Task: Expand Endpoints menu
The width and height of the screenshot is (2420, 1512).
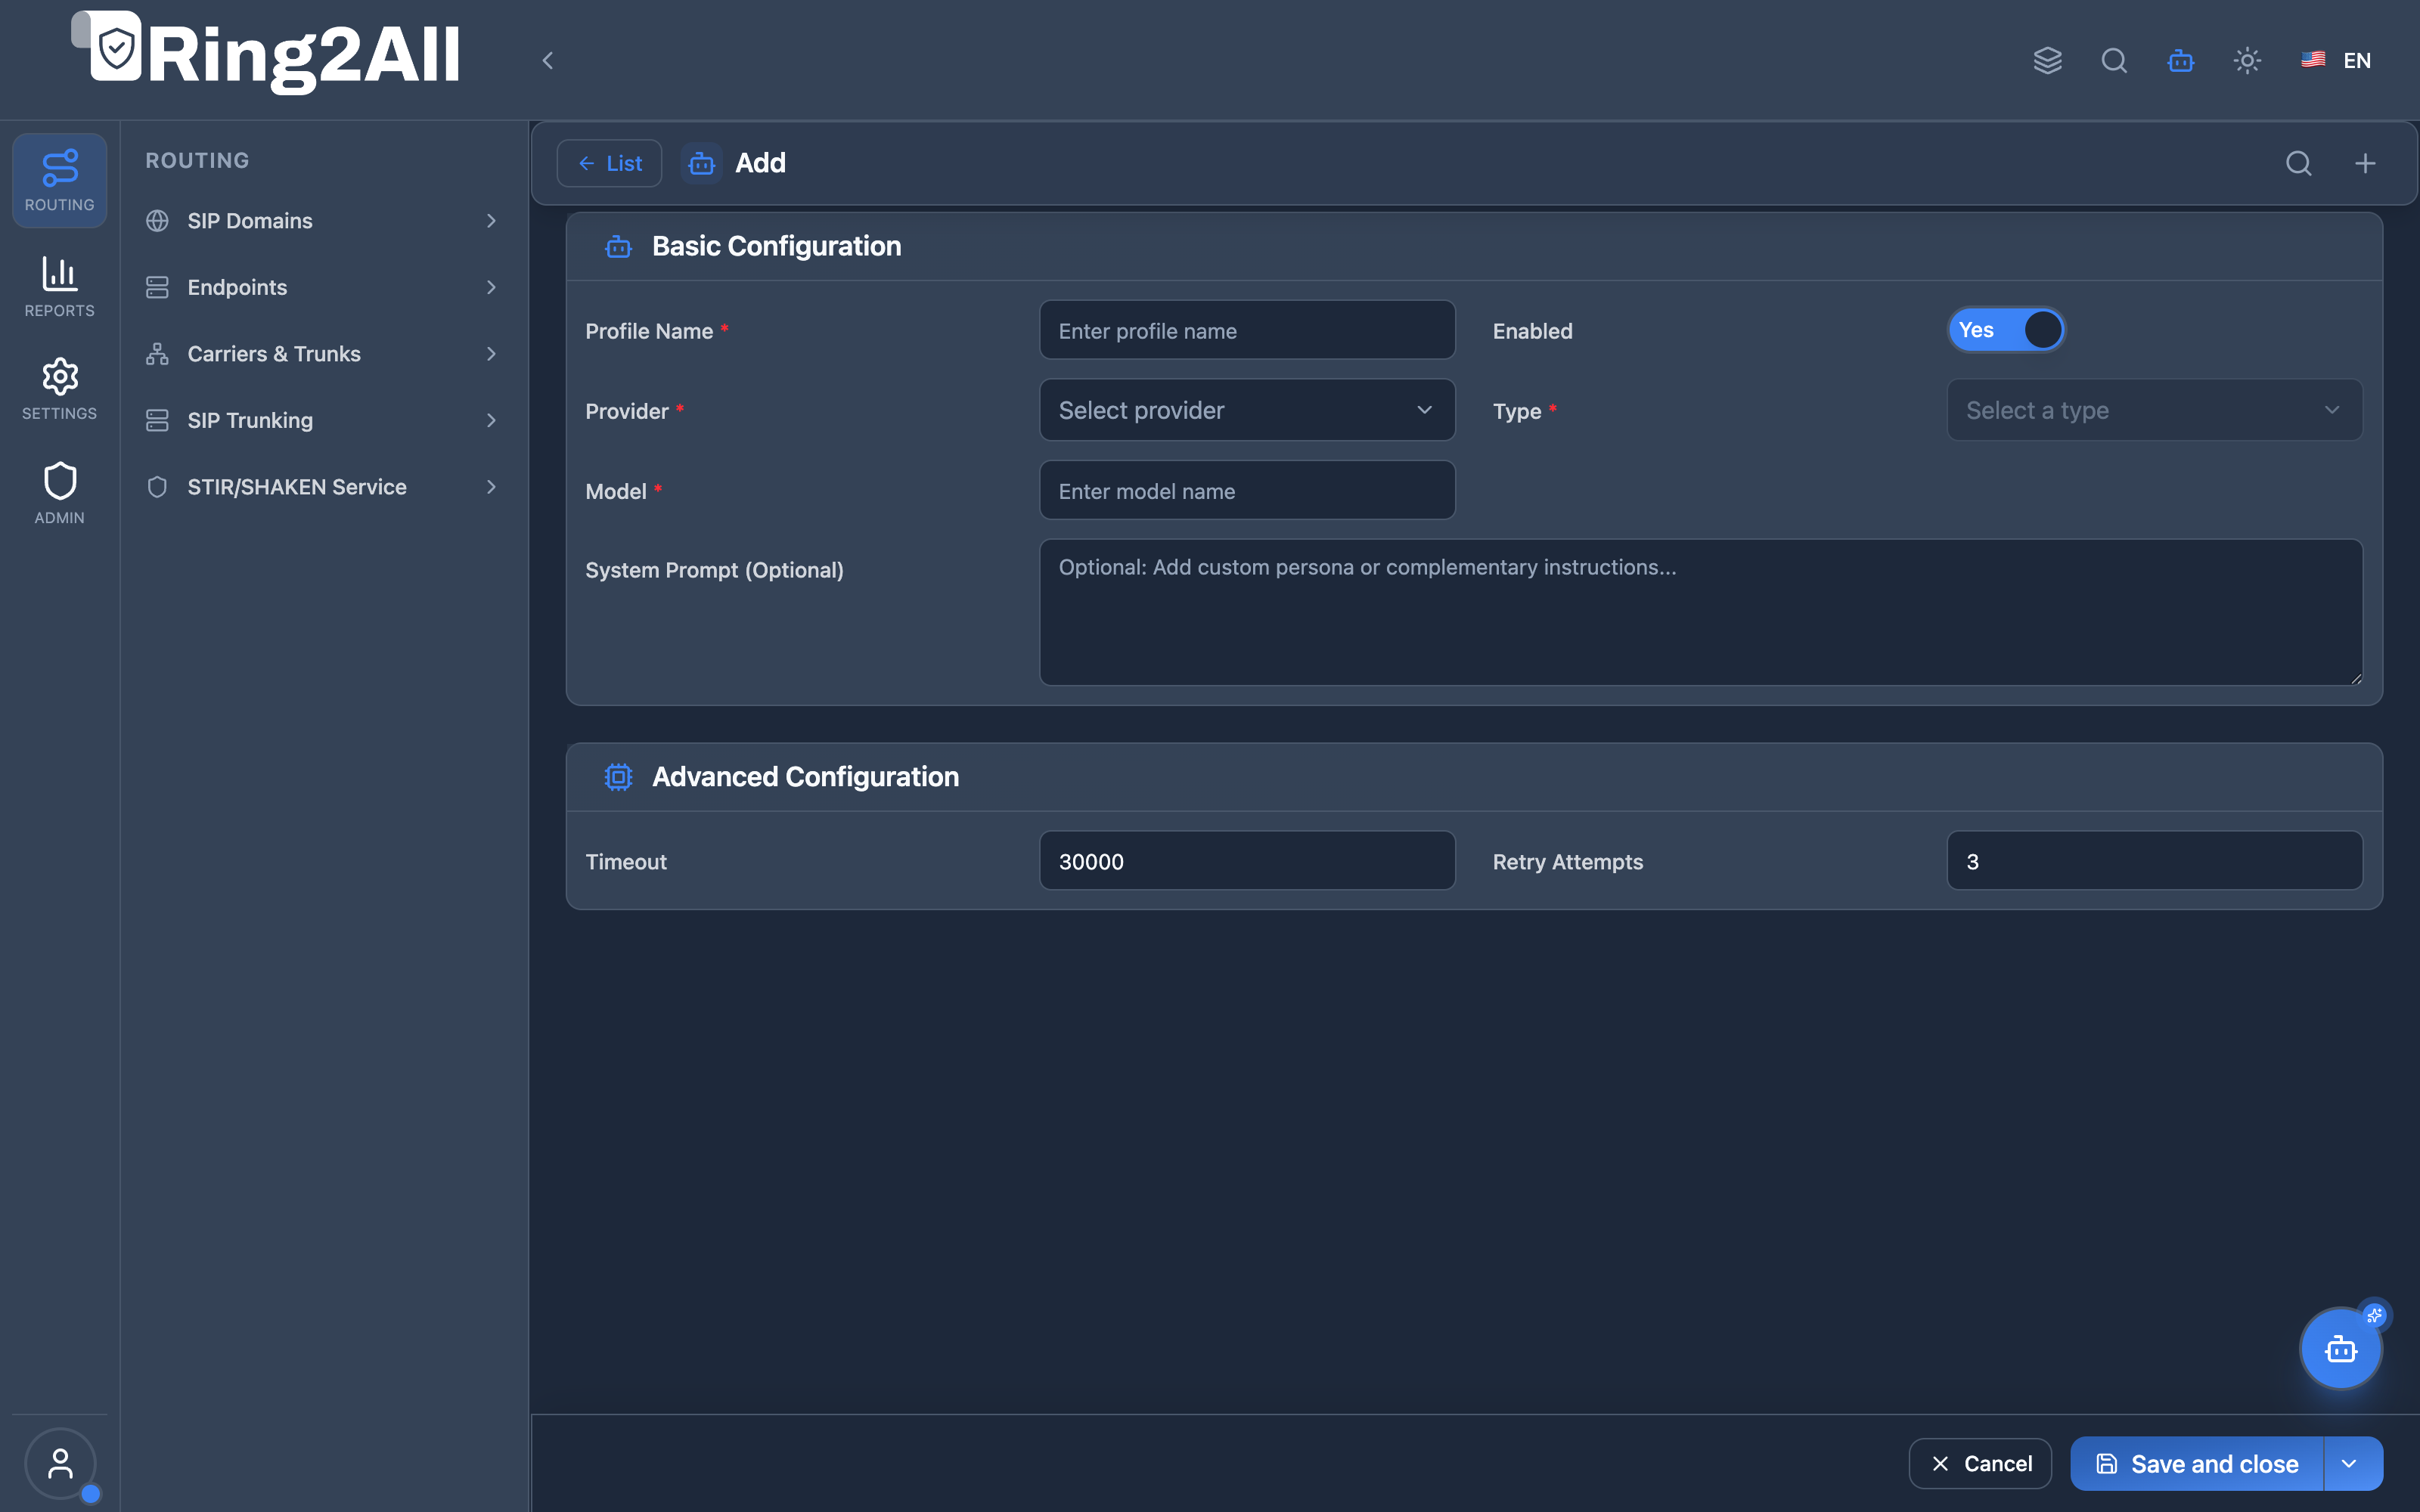Action: point(322,287)
